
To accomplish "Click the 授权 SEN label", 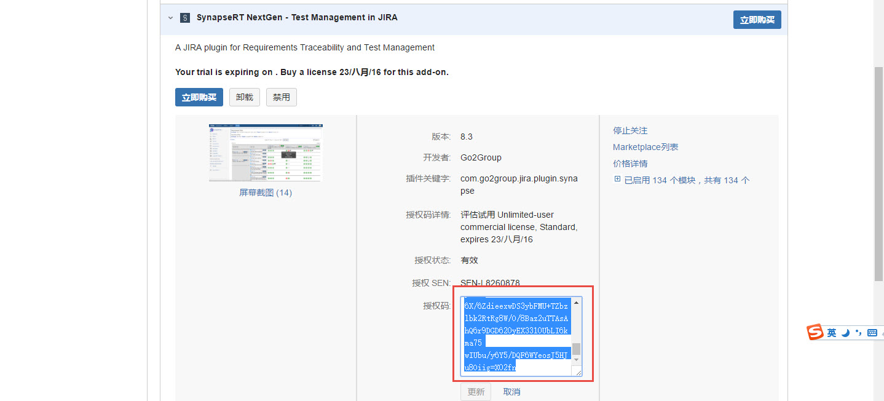I will pyautogui.click(x=432, y=283).
